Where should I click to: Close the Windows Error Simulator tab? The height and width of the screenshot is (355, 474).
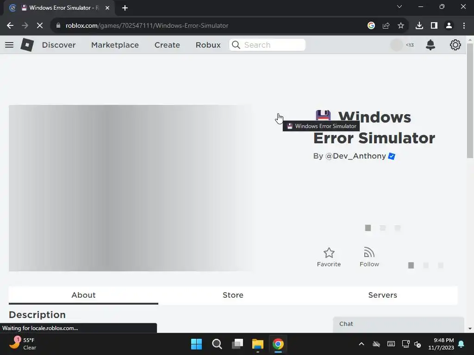pyautogui.click(x=107, y=8)
